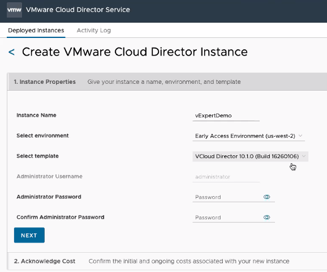Click the Administrator Password label
The image size is (327, 272).
pos(49,197)
